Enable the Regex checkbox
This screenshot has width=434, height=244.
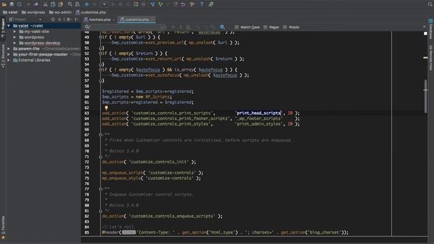(x=265, y=27)
